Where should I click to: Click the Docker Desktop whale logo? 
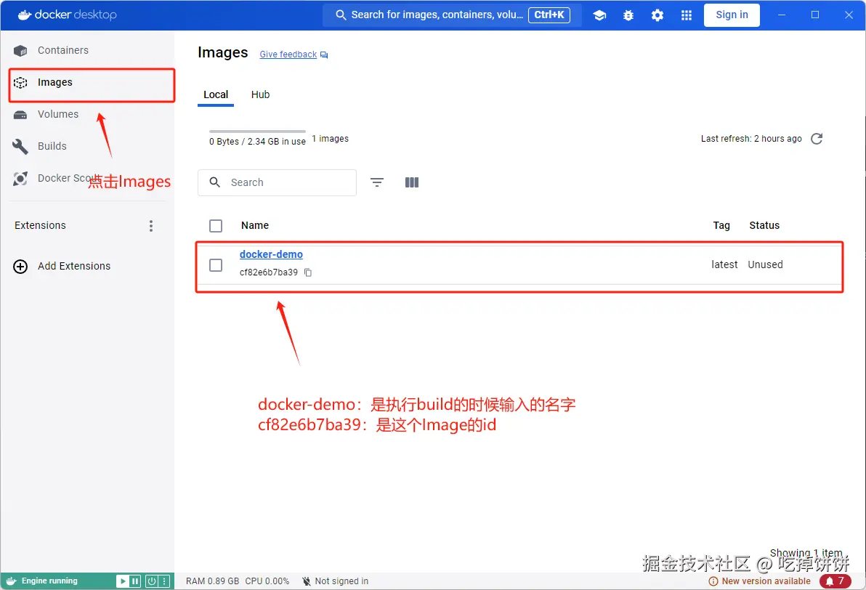[x=24, y=15]
